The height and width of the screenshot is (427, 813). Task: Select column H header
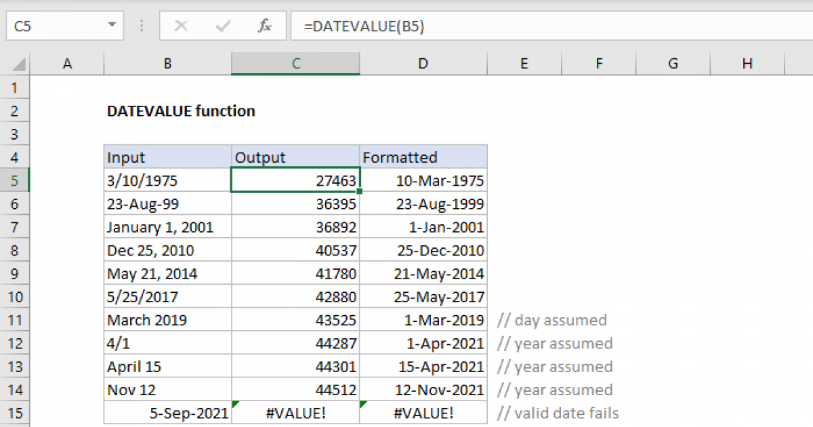pyautogui.click(x=747, y=64)
